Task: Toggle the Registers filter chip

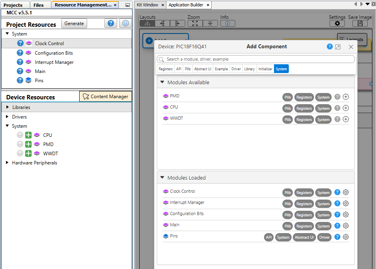Action: (166, 69)
